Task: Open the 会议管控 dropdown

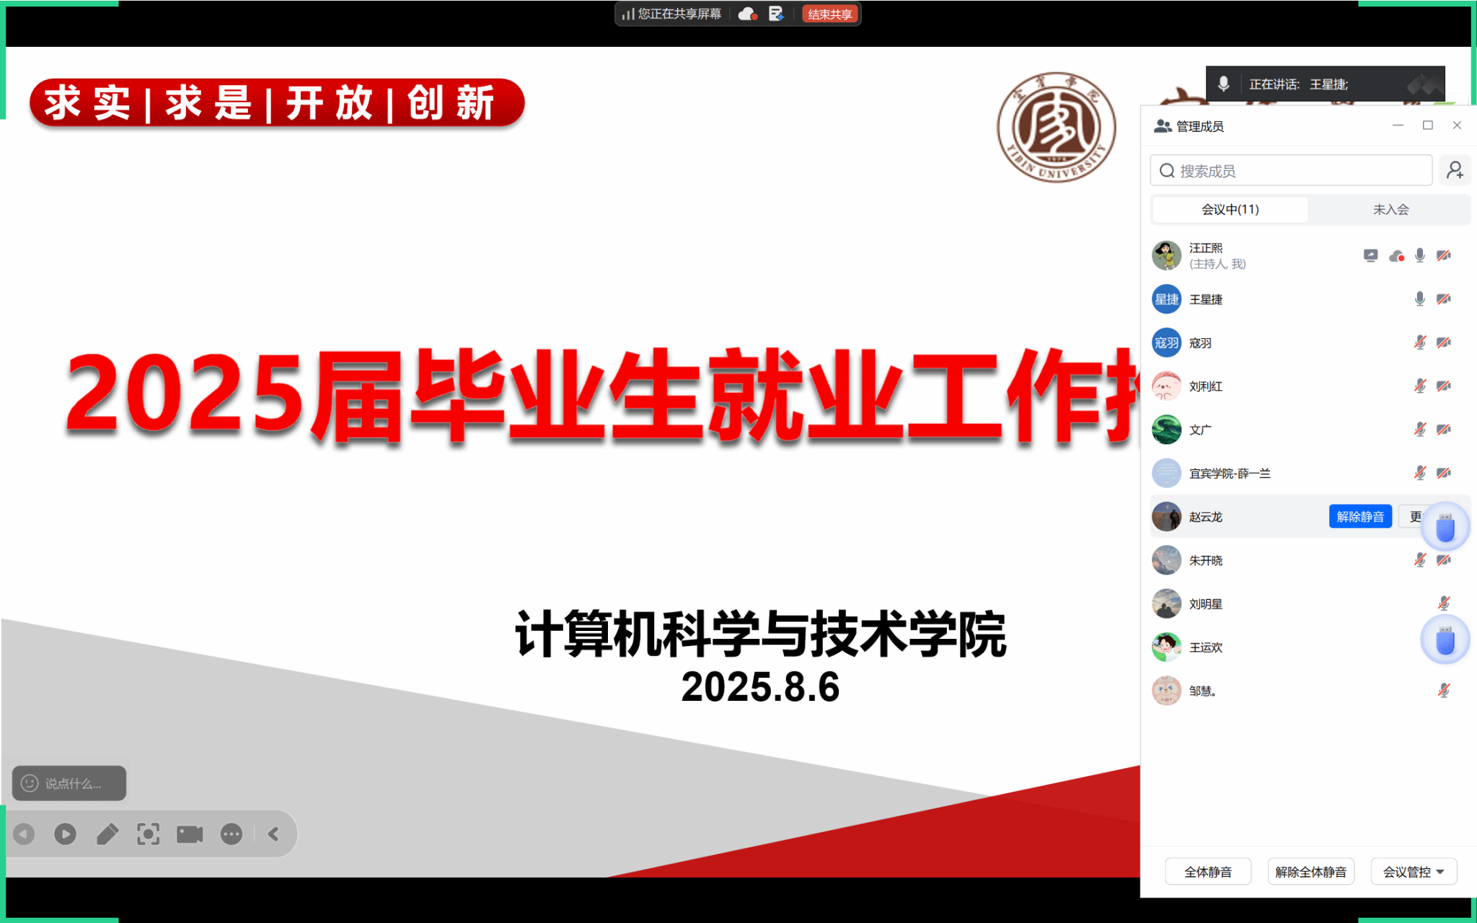Action: (x=1413, y=872)
